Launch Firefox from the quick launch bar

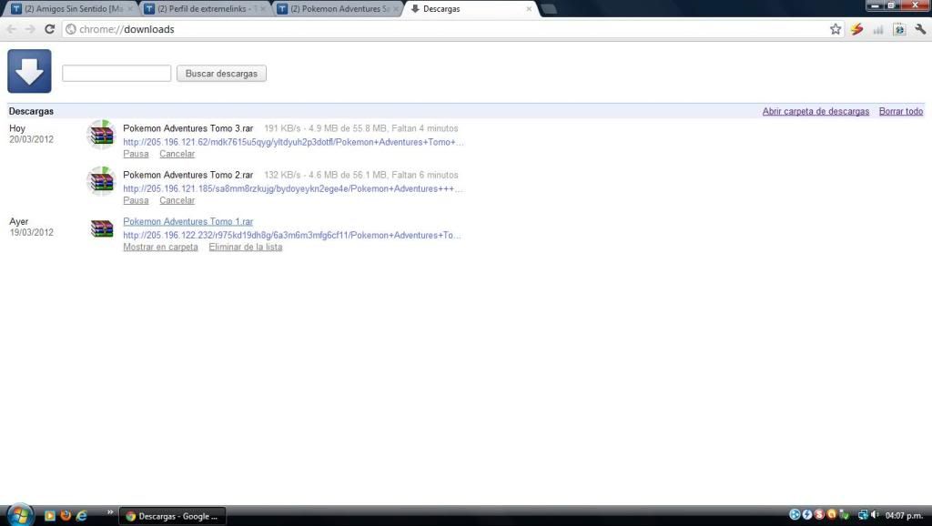[66, 516]
